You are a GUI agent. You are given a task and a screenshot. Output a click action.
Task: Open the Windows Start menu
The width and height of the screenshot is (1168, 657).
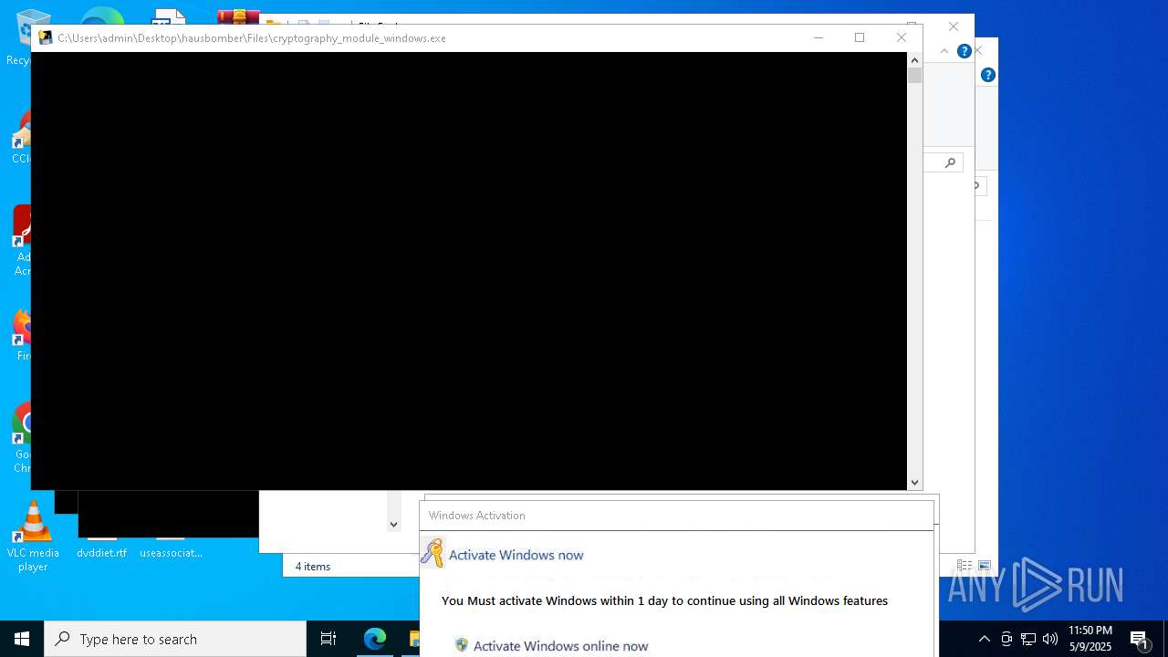22,639
